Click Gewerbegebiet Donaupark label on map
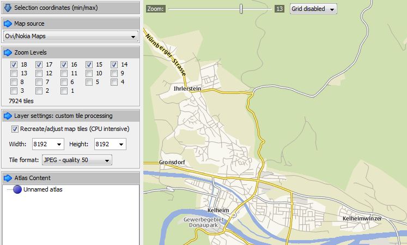Image resolution: width=407 pixels, height=245 pixels. (204, 223)
